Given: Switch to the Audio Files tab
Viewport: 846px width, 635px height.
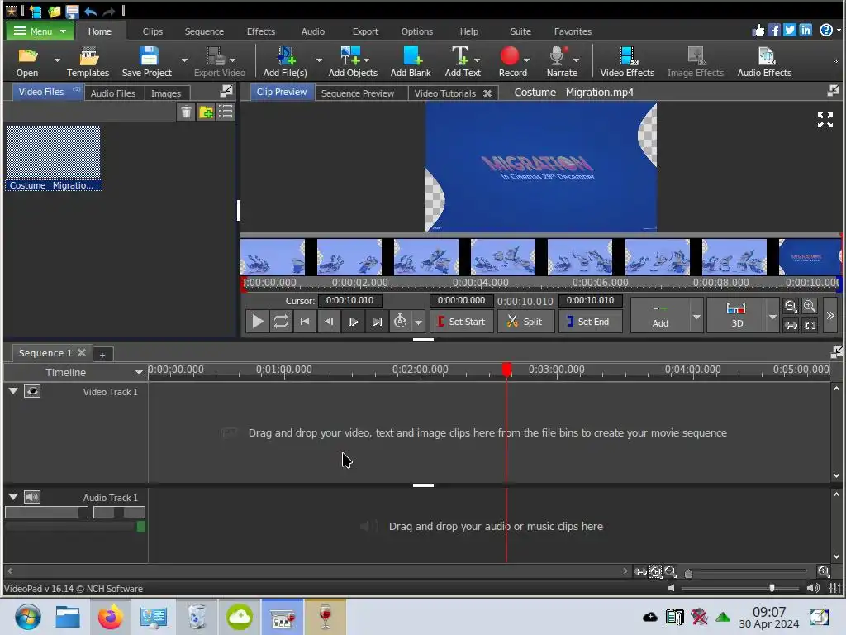Looking at the screenshot, I should (112, 93).
